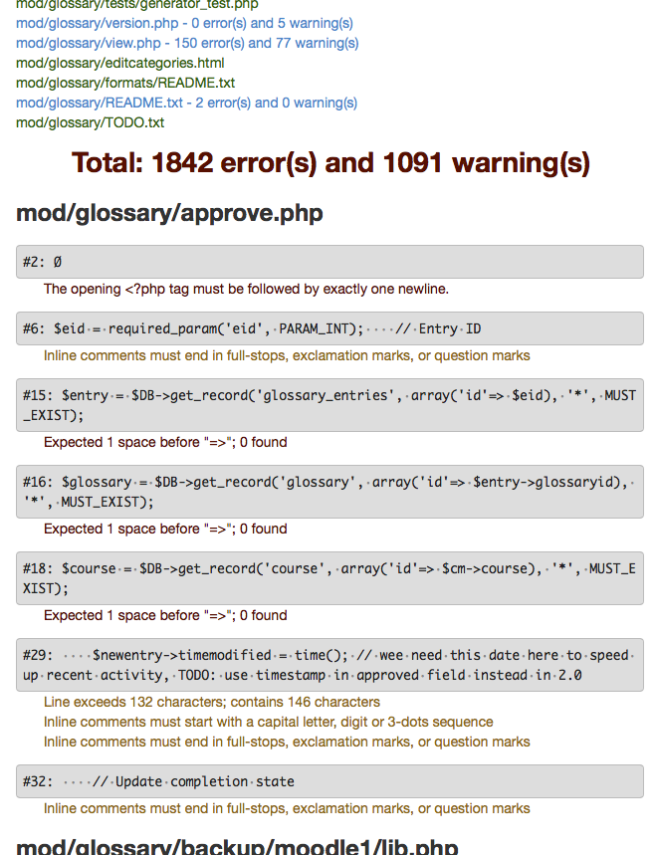Open mod/glossary/version.php error summary link
Image resolution: width=656 pixels, height=855 pixels.
click(184, 24)
